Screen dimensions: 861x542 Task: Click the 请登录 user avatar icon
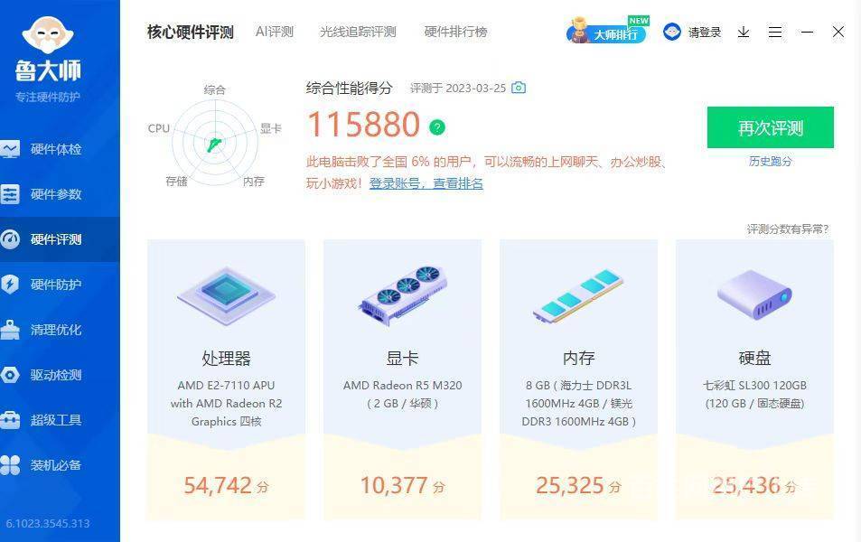(x=672, y=32)
